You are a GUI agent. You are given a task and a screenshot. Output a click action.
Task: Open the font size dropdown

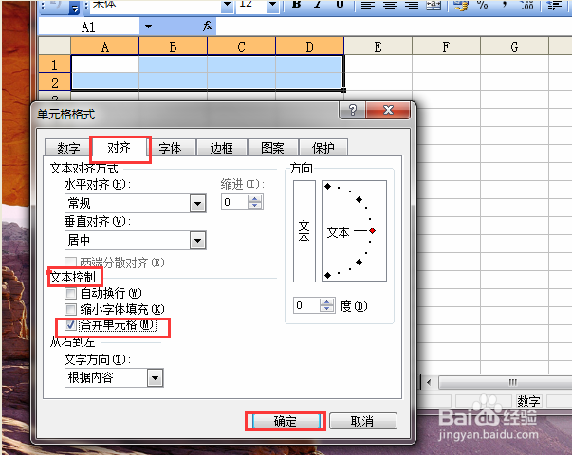coord(273,5)
